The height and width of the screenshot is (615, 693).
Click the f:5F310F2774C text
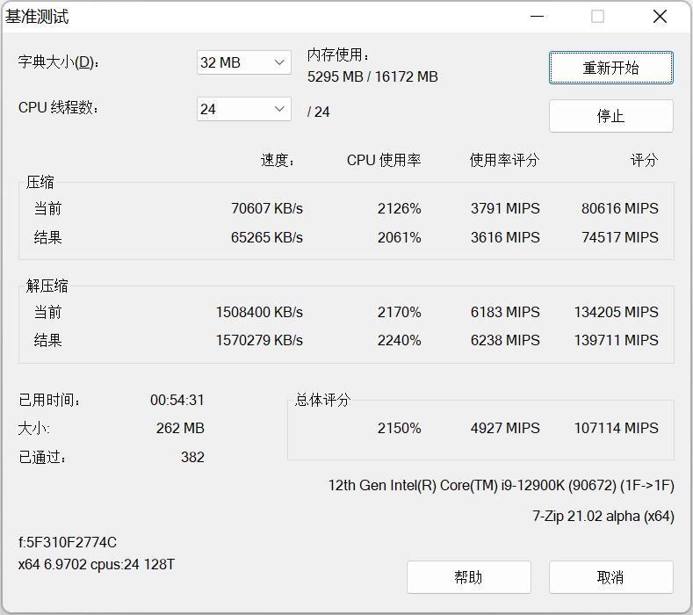[67, 542]
